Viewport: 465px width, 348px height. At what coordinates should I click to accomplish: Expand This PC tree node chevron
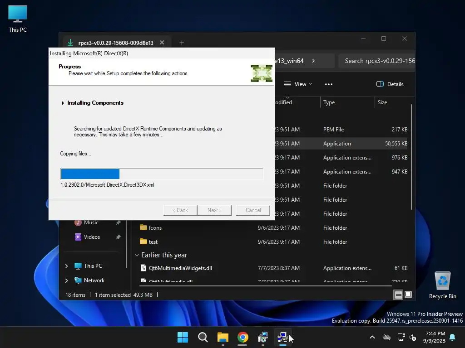point(66,266)
